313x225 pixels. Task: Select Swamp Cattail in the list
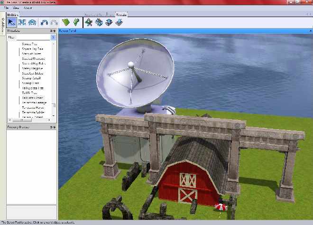[31, 78]
